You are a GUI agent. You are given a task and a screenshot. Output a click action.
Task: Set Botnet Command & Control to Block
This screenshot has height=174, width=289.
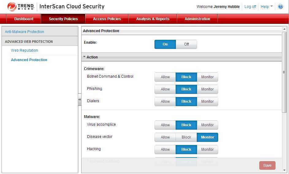(x=186, y=77)
